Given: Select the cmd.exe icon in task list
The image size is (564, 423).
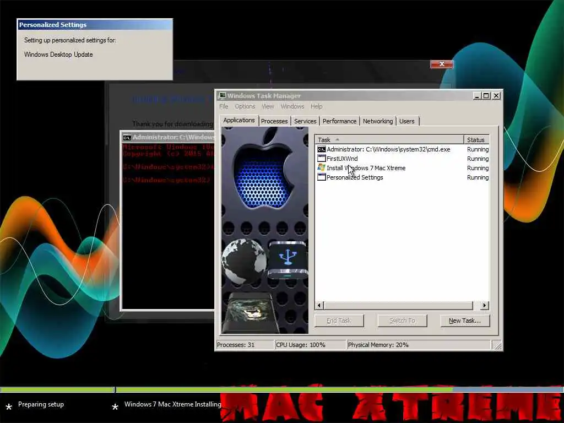Looking at the screenshot, I should 321,149.
